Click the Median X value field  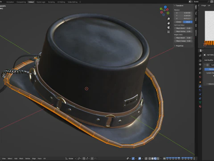click(183, 13)
